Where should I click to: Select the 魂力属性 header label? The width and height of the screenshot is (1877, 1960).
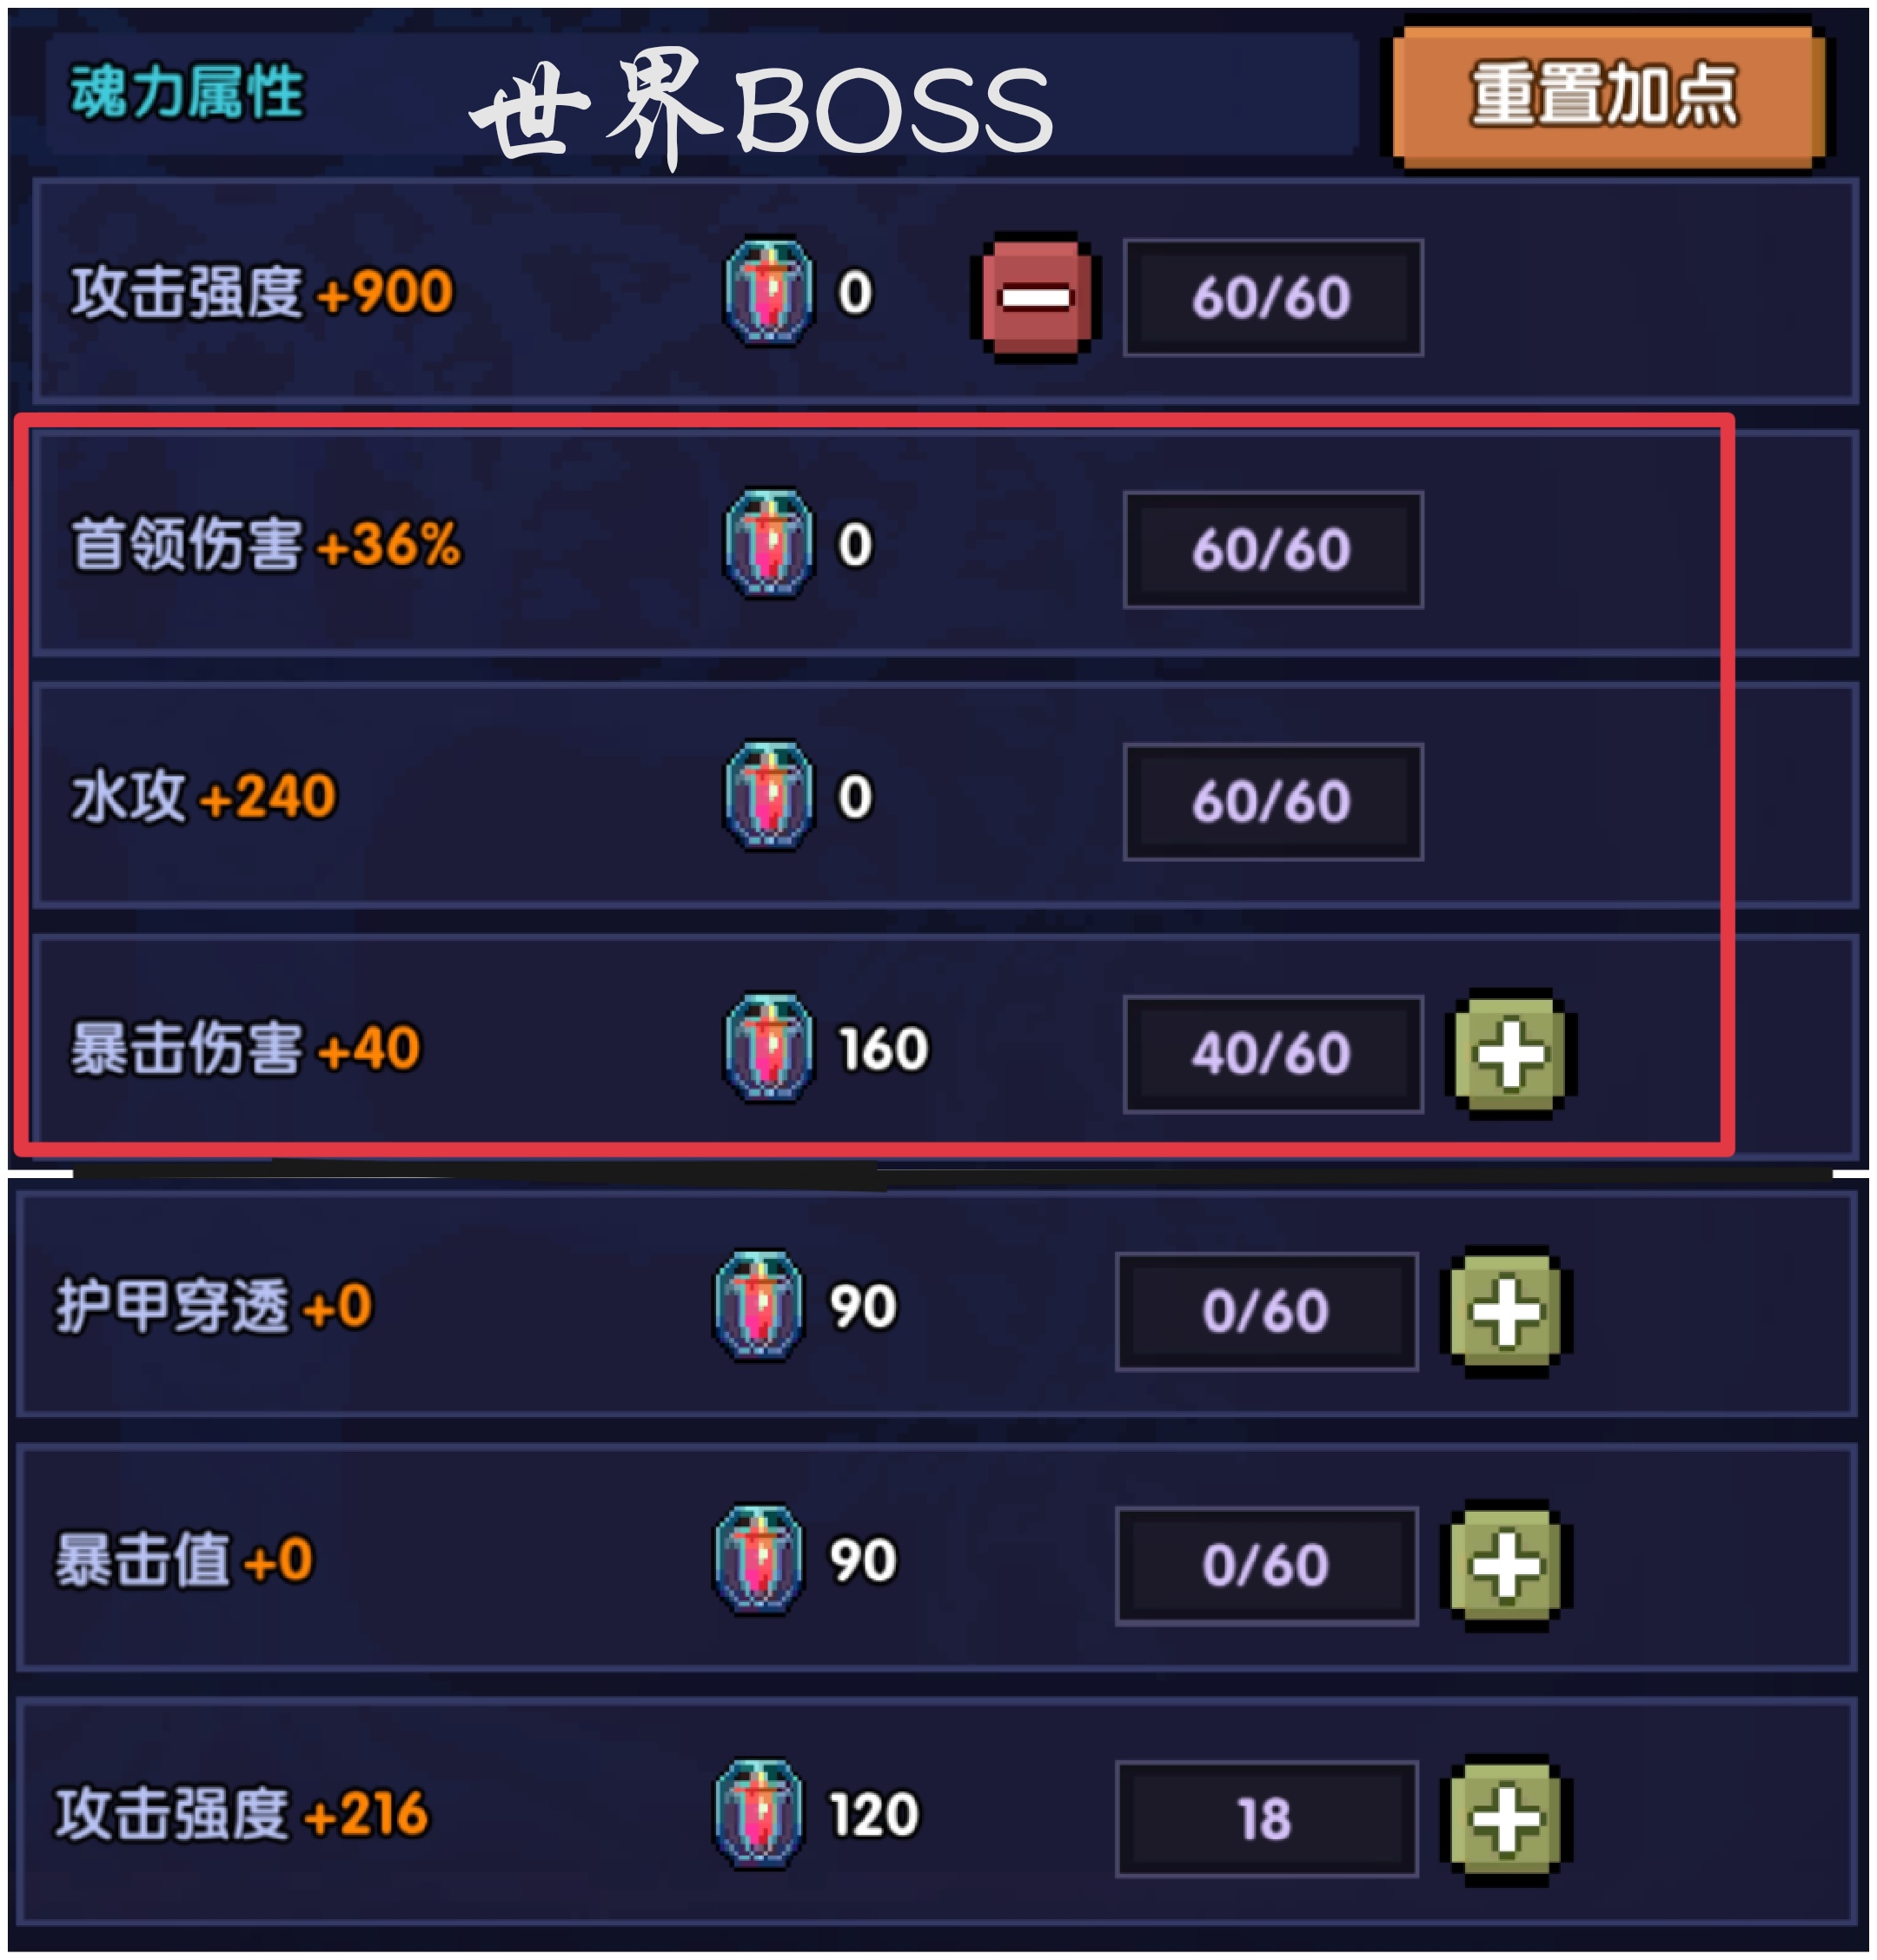point(186,92)
